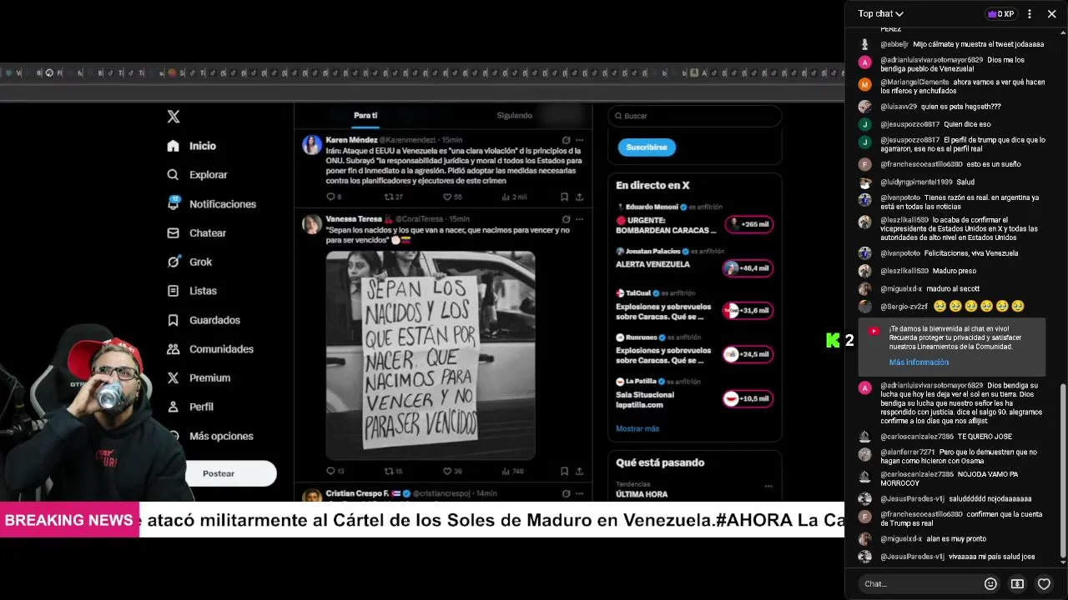
Task: Open Vanessa Teresa's profile avatar
Action: tap(312, 224)
